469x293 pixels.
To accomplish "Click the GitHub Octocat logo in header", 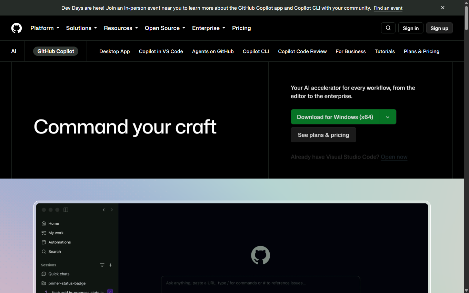I will 17,28.
